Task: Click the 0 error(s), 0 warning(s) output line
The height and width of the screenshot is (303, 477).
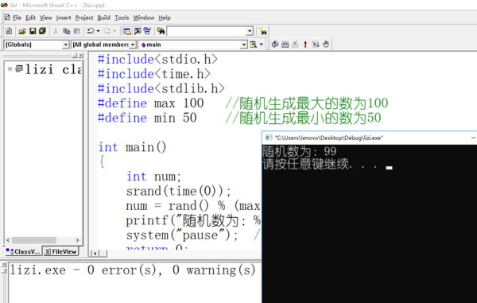Action: (132, 270)
